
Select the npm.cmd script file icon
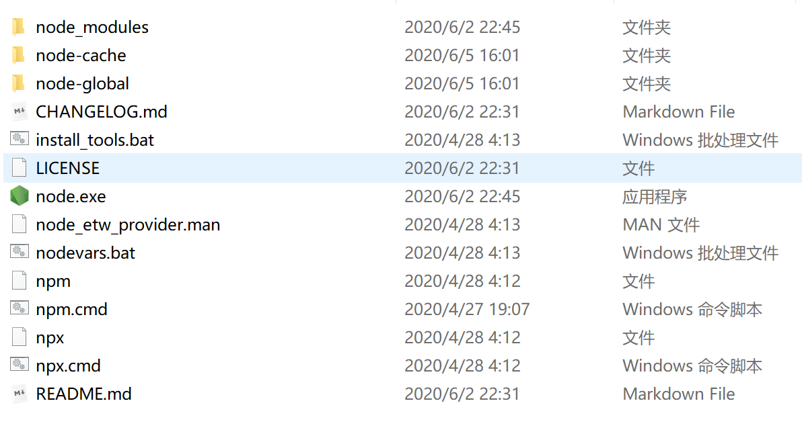[x=20, y=308]
